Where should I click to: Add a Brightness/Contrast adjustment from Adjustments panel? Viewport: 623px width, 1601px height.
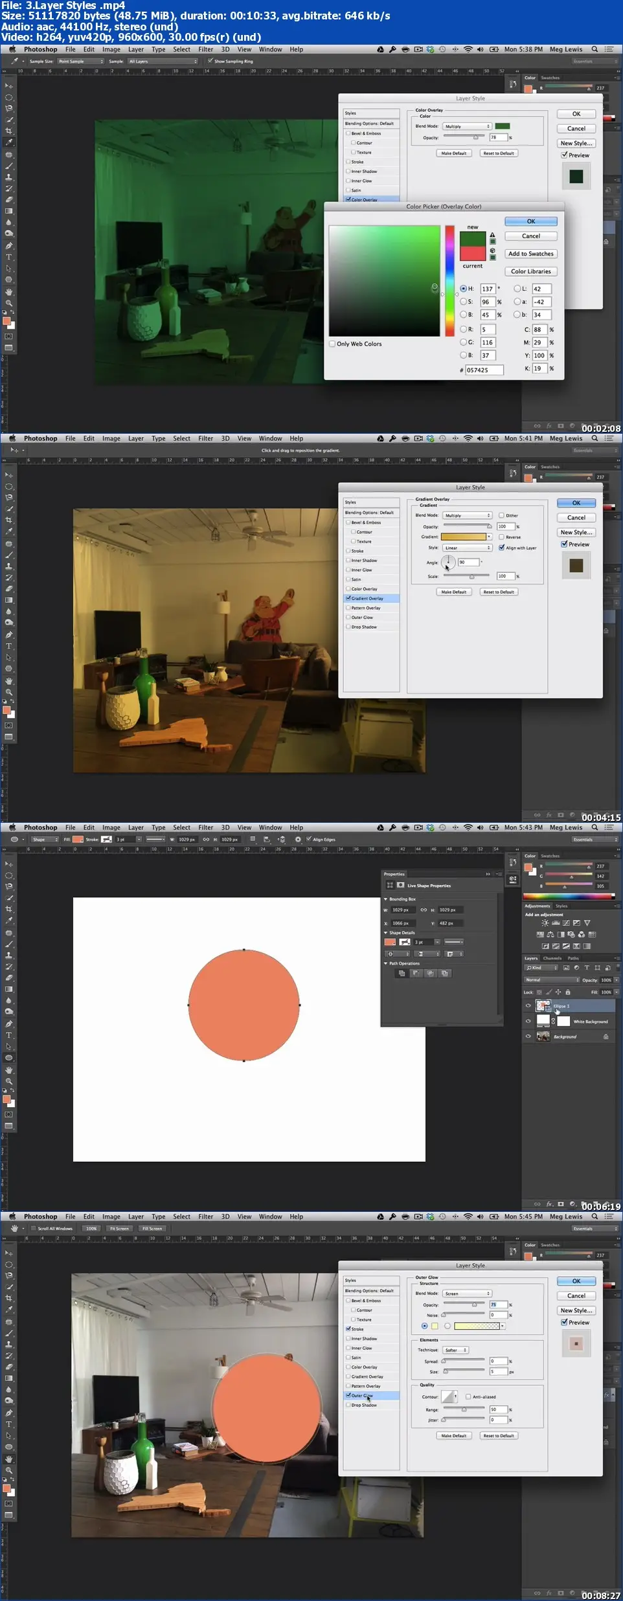tap(545, 923)
